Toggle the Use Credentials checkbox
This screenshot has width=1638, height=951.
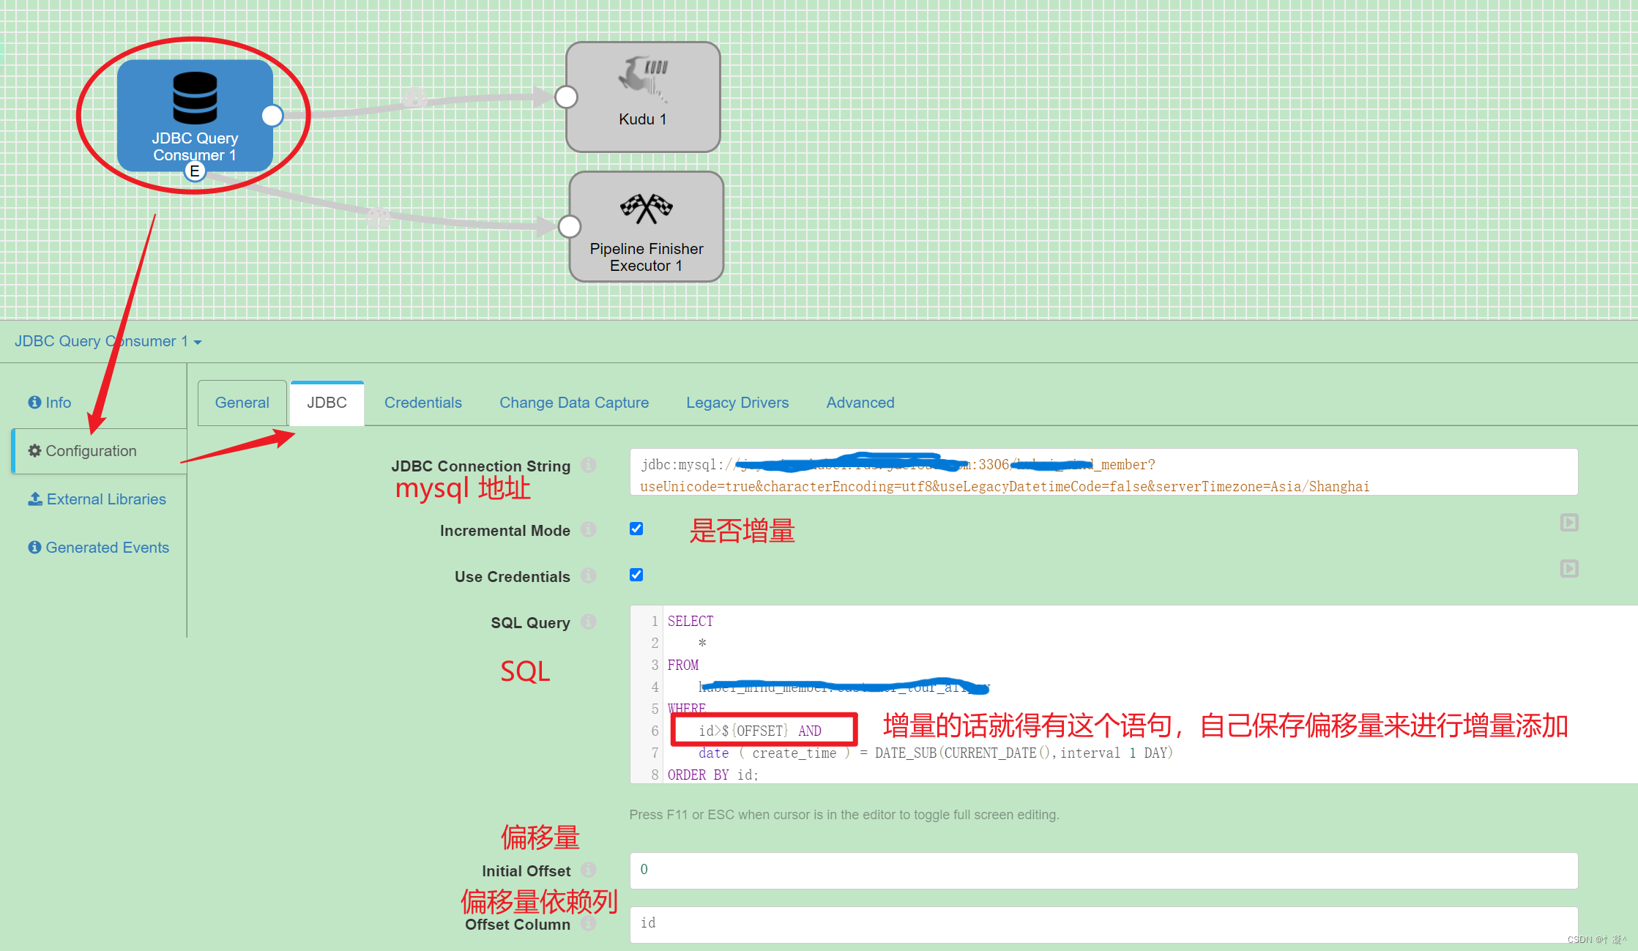[636, 575]
